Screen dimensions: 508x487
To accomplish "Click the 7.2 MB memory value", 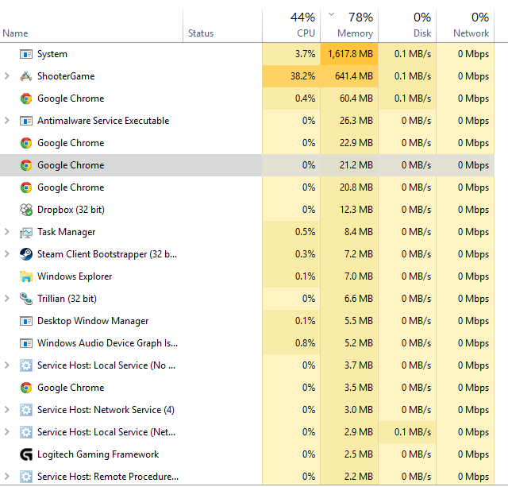I will click(358, 254).
